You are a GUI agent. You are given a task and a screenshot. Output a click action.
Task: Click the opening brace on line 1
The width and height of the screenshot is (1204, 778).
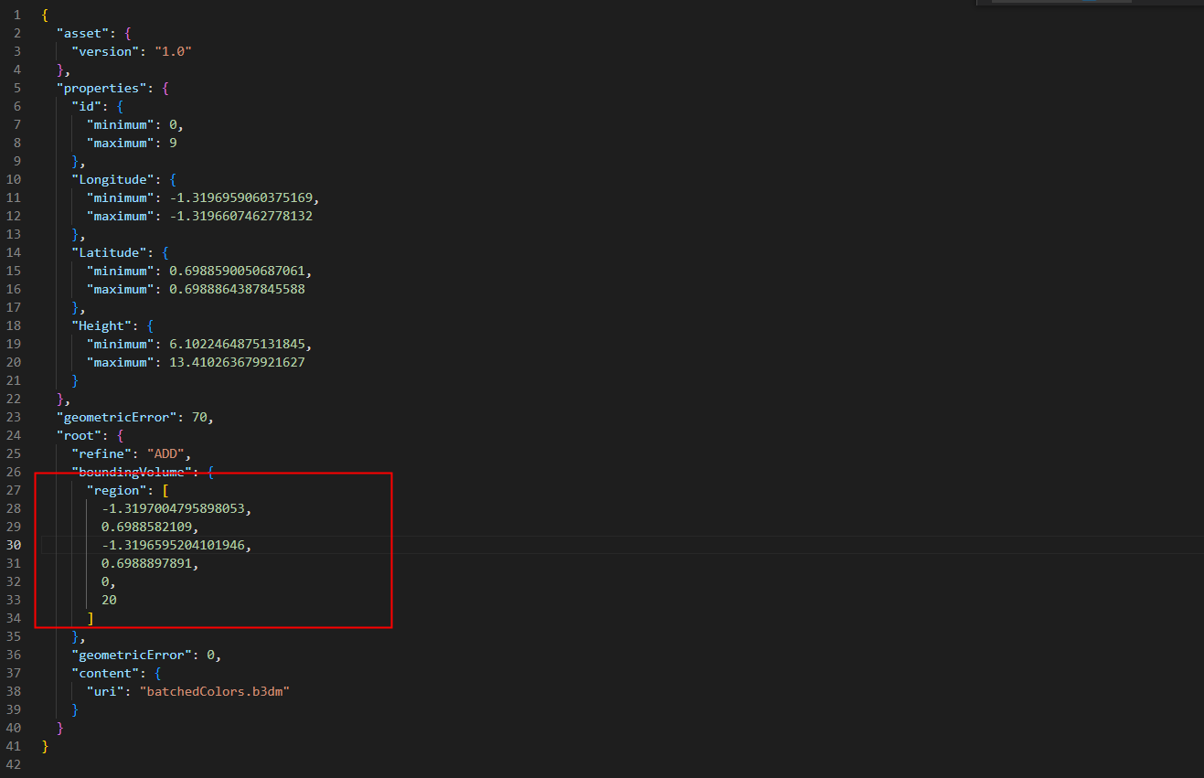tap(43, 15)
